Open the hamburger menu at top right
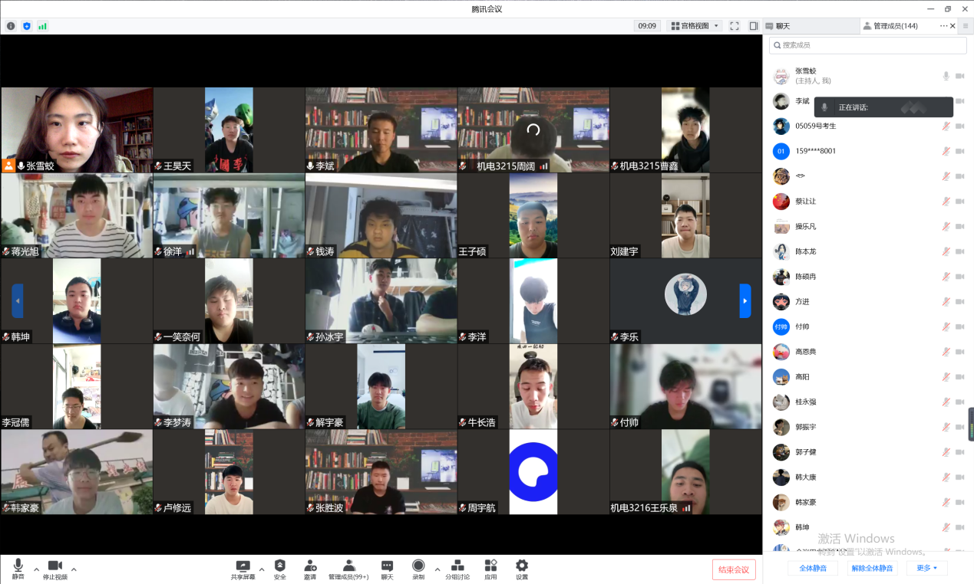The image size is (974, 584). 966,26
